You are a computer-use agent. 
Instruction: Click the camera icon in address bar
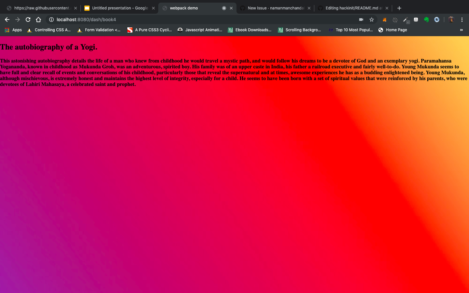[361, 20]
